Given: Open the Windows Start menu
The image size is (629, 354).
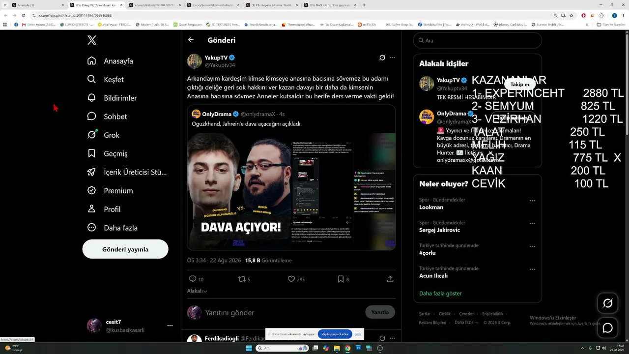Looking at the screenshot, I should [x=249, y=348].
